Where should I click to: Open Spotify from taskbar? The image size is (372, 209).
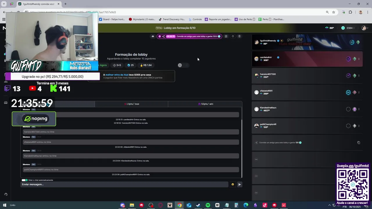pyautogui.click(x=208, y=205)
